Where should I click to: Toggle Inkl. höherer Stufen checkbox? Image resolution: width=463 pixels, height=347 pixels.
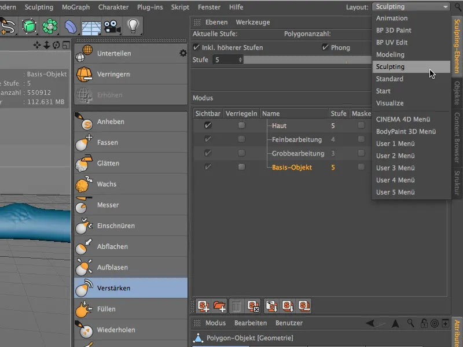[196, 47]
